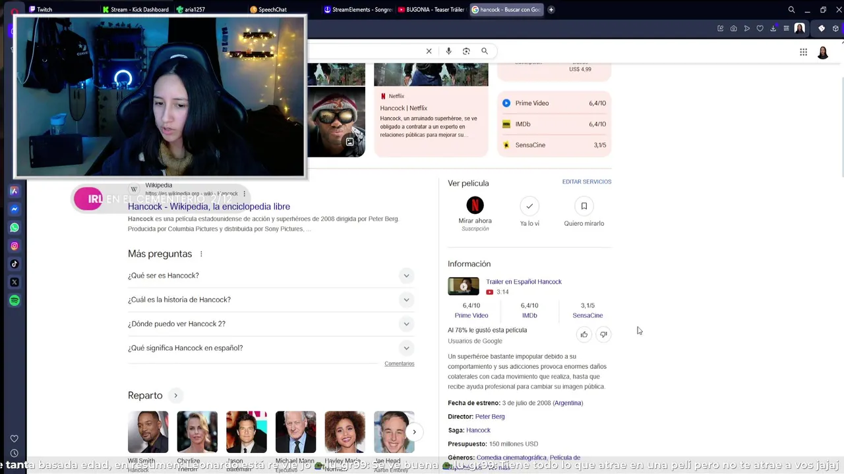This screenshot has height=474, width=844.
Task: Open the downloads toolbar icon
Action: click(x=773, y=28)
